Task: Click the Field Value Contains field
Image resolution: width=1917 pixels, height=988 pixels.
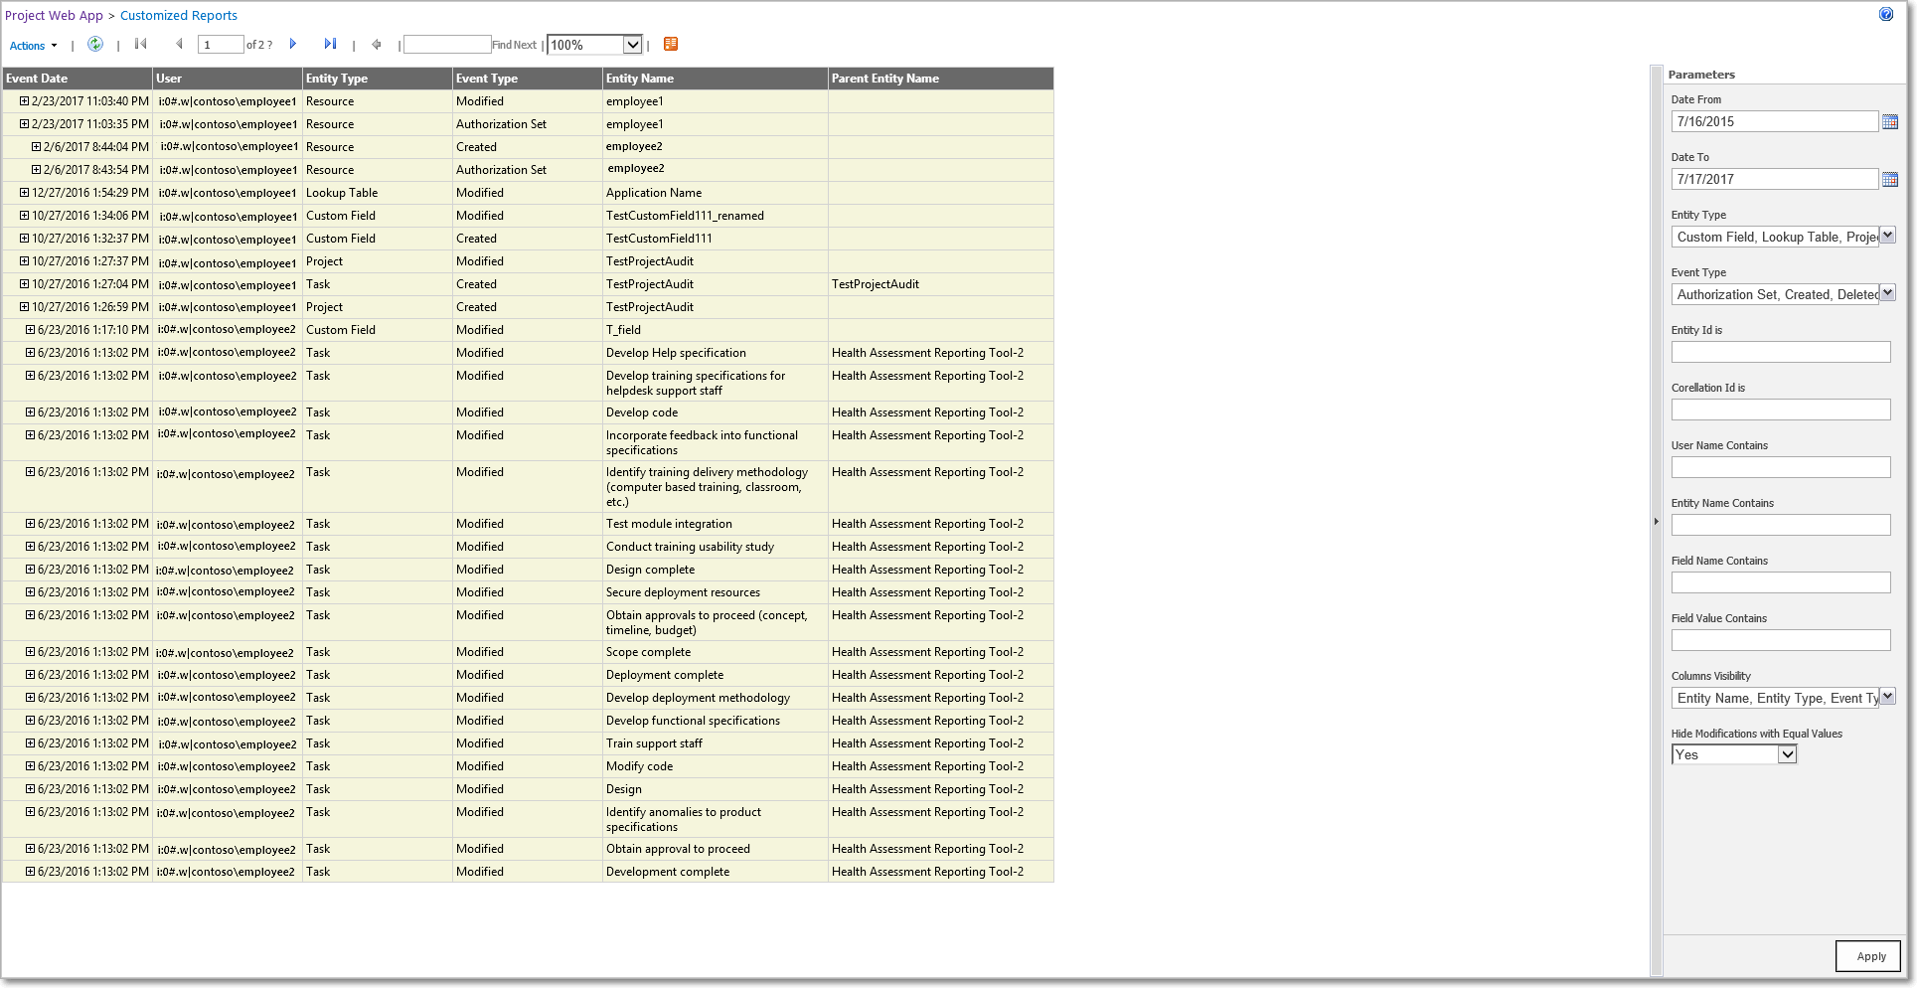Action: click(x=1781, y=641)
